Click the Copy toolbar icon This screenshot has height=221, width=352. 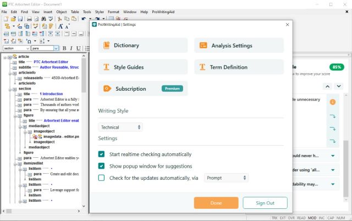[67, 19]
